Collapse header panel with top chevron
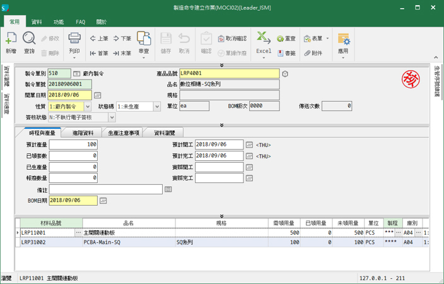The width and height of the screenshot is (444, 284). point(222,65)
